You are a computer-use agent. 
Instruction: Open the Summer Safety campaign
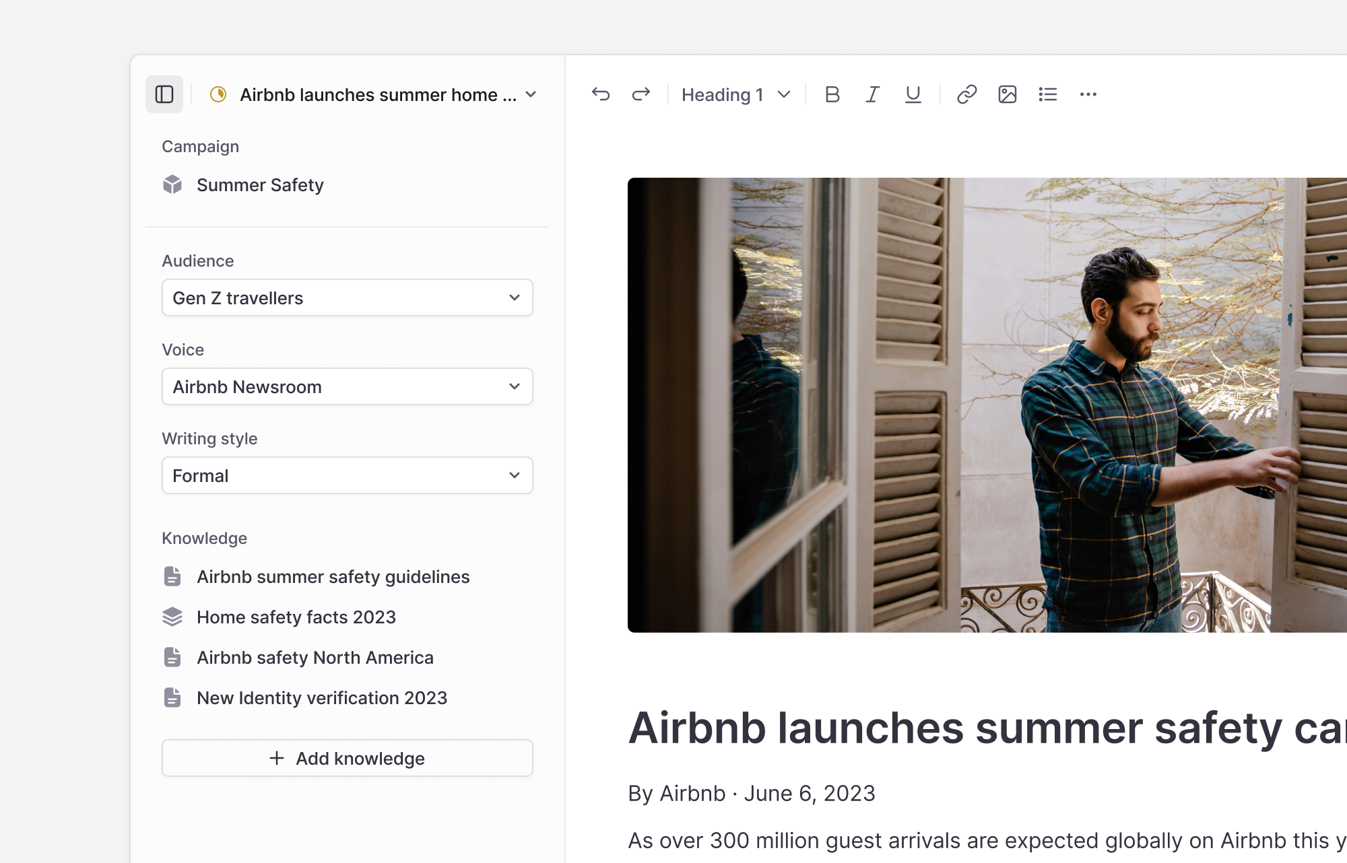(260, 184)
